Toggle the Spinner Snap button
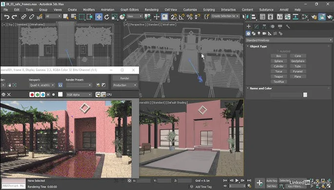The width and height of the screenshot is (334, 190). pos(197,17)
